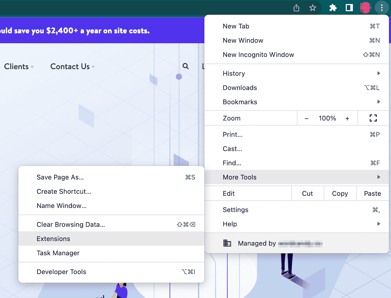Open the Extensions puzzle-piece icon
The height and width of the screenshot is (298, 391).
click(333, 8)
